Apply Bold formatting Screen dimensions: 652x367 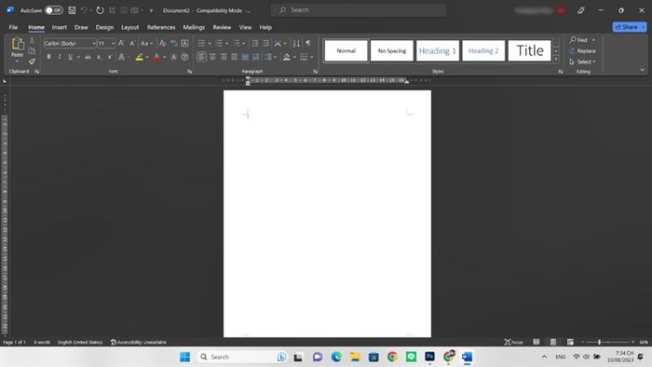point(48,57)
